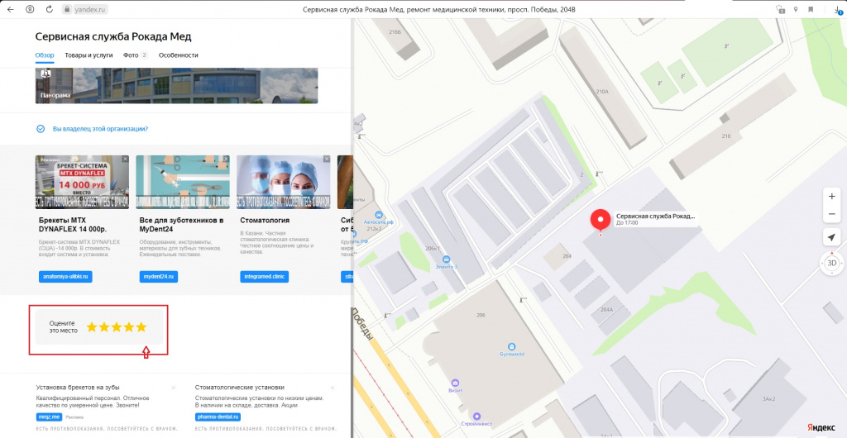This screenshot has height=438, width=847.
Task: Open the MyDent24 ad image
Action: click(183, 183)
